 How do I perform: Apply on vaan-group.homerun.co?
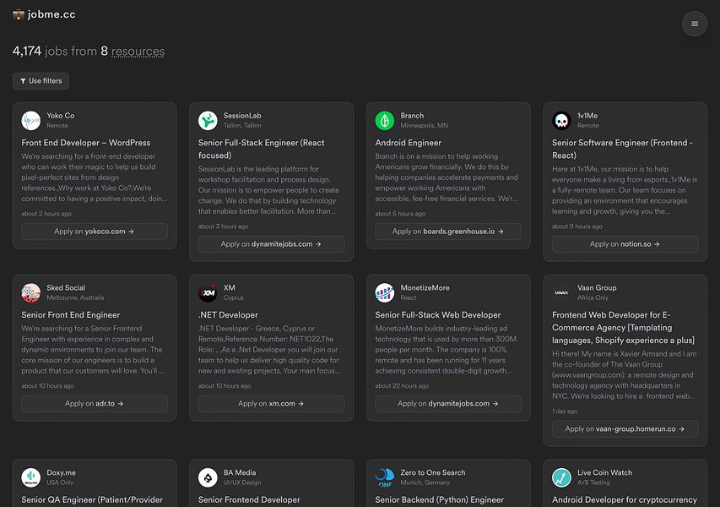click(625, 429)
